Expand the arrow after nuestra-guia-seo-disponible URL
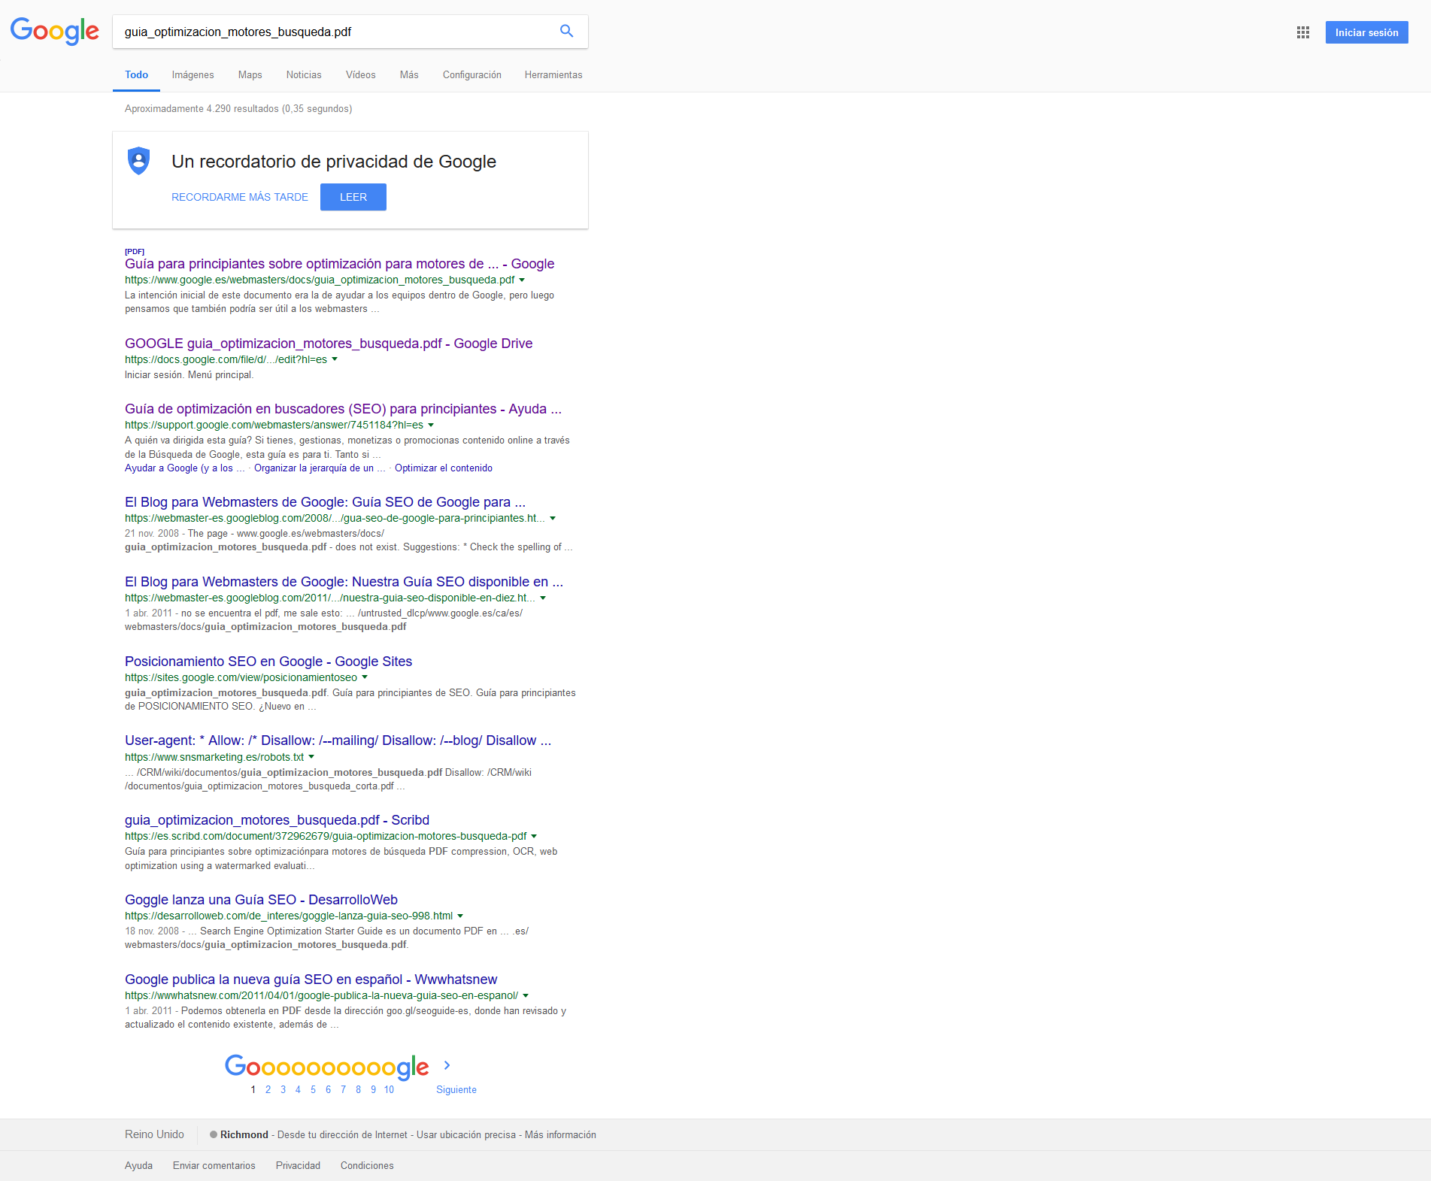 pyautogui.click(x=543, y=598)
